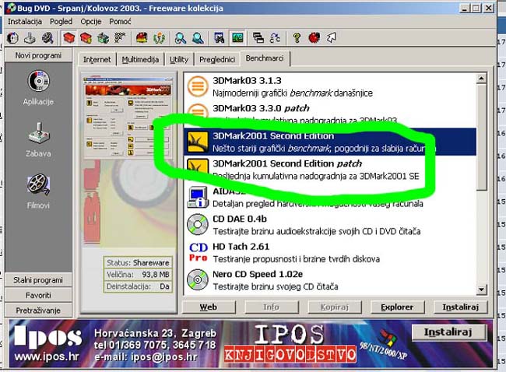
Task: Select the Benchmarci tab
Action: tap(265, 58)
